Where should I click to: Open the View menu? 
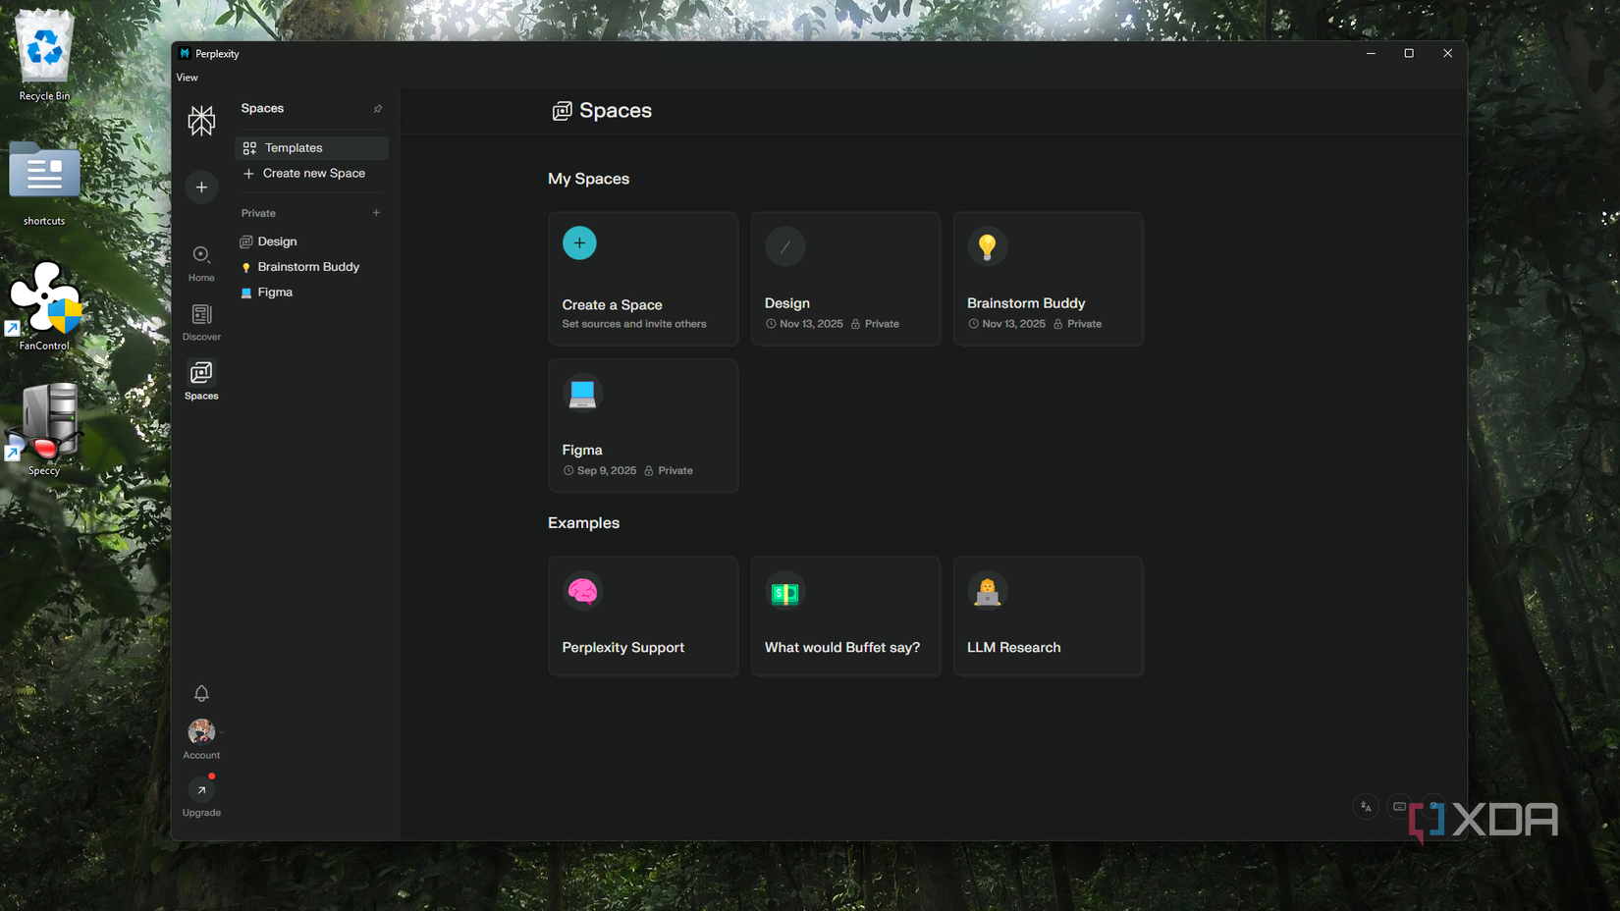click(187, 78)
